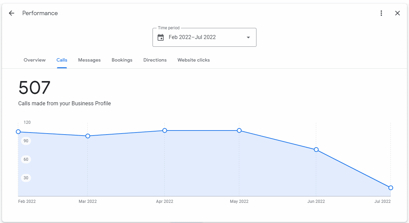Viewport: 409px width, 223px height.
Task: Click the Feb 2022 data point
Action: pos(18,132)
